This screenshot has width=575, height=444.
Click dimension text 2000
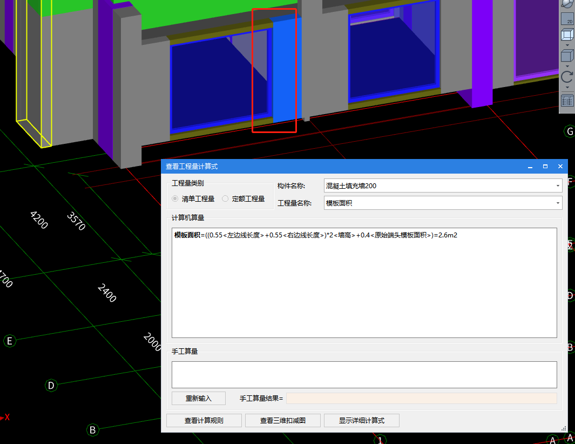coord(152,342)
